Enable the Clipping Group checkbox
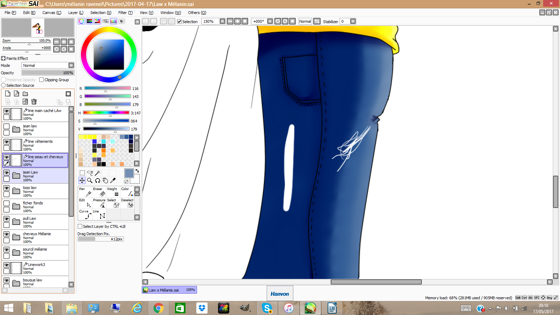560x315 pixels. [42, 80]
